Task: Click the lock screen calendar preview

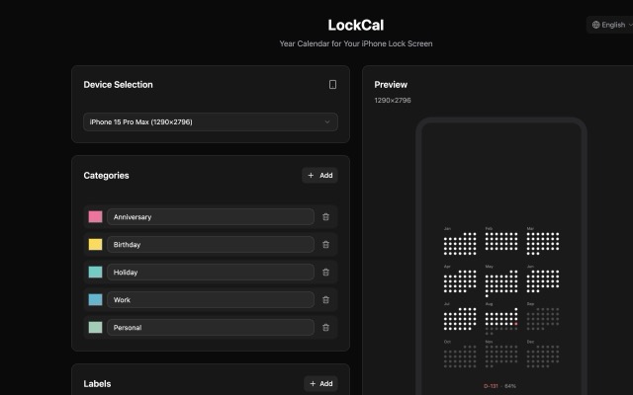Action: pos(501,258)
